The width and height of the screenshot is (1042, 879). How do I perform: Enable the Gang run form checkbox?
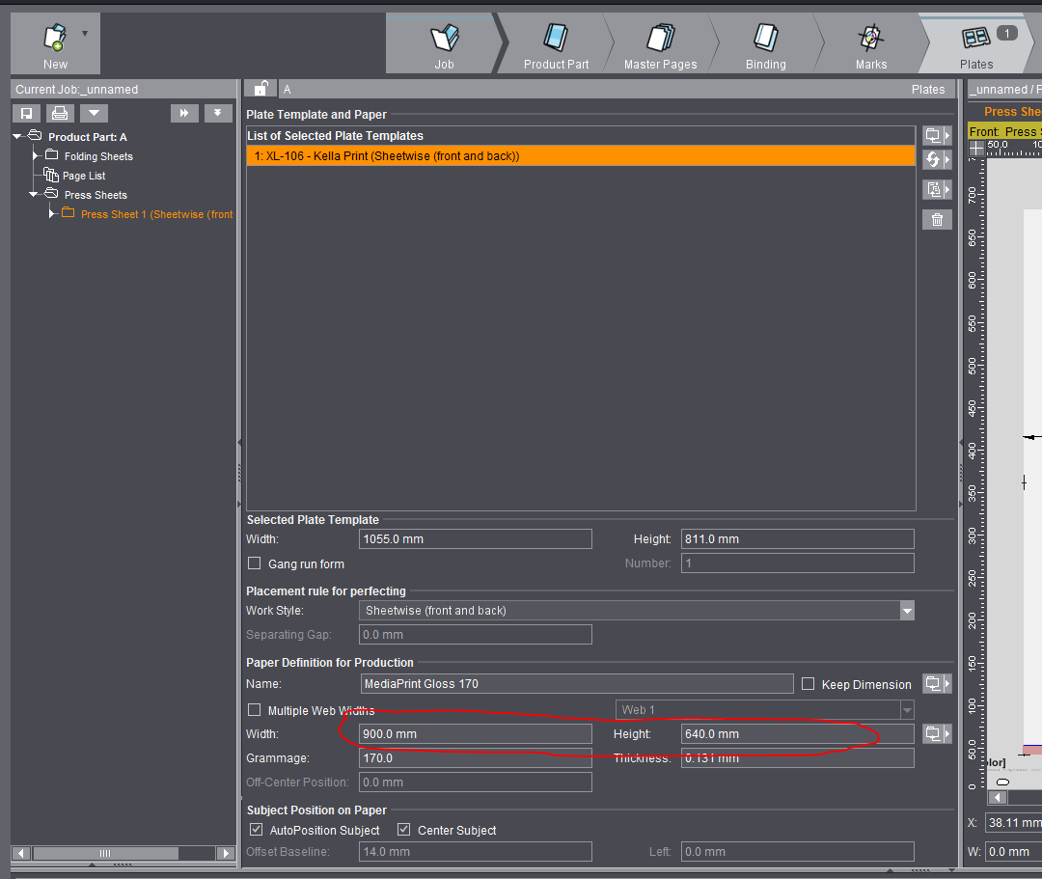255,563
